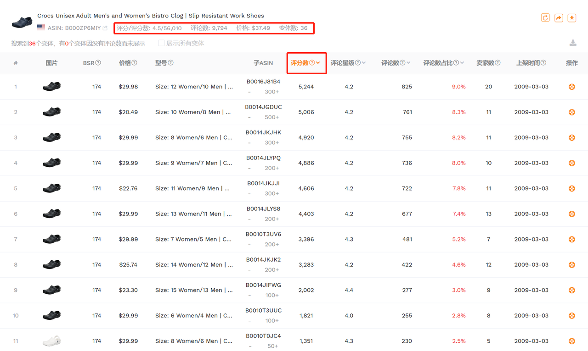588x351 pixels.
Task: Click action icon for row B0010T3UUC
Action: point(572,316)
